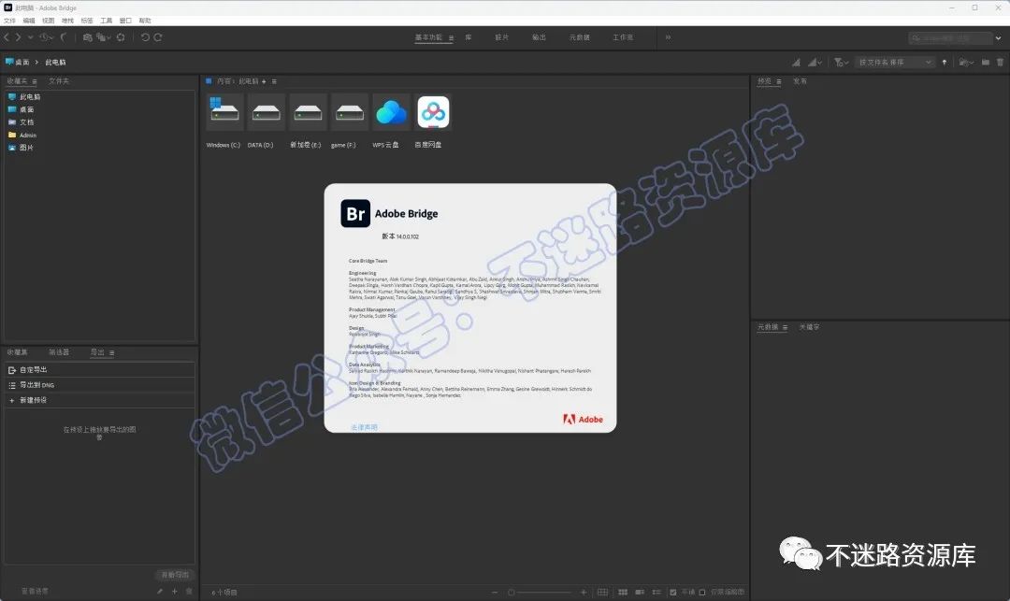Click the get photos from camera icon
Image resolution: width=1010 pixels, height=601 pixels.
tap(88, 37)
